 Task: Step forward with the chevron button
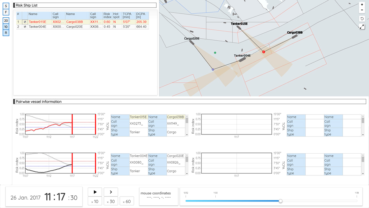click(x=111, y=192)
